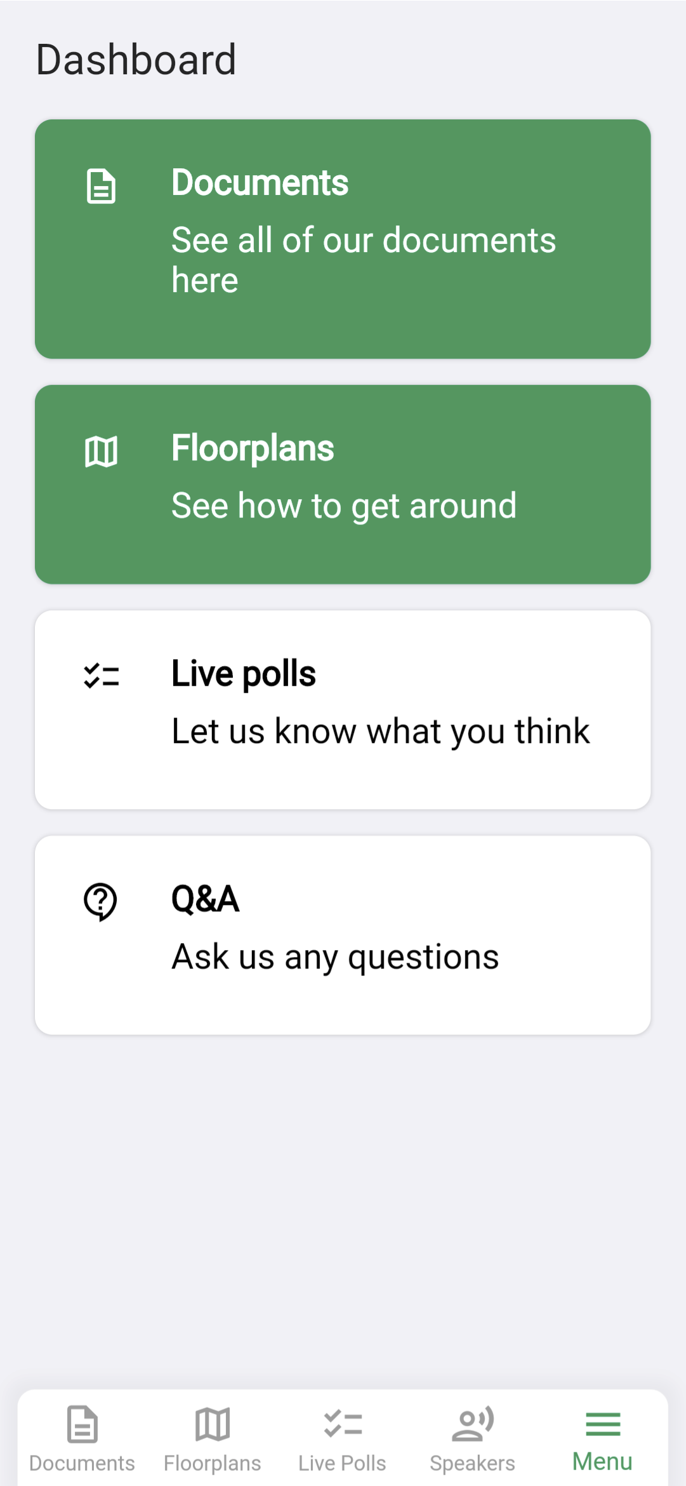Screen dimensions: 686x1486
Task: Tap the Speakers icon in bottom navigation
Action: click(x=472, y=1424)
